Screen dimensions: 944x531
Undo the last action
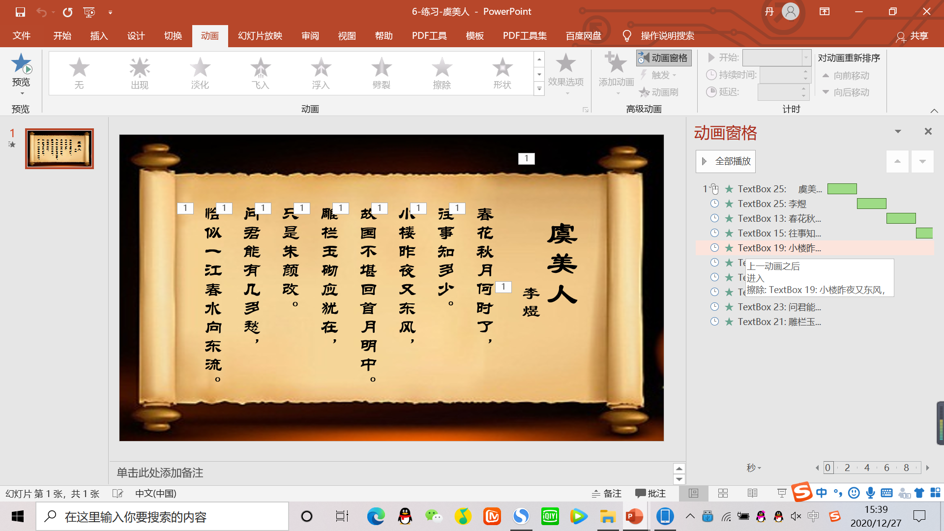click(x=42, y=12)
